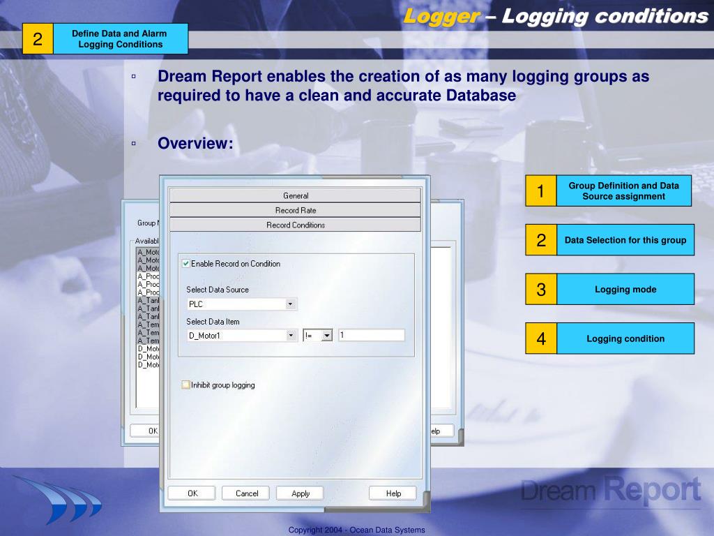714x536 pixels.
Task: Select step 1 Group Definition and Data Source
Action: 608,191
